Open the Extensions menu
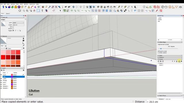This screenshot has height=103, width=184. coord(32,4)
